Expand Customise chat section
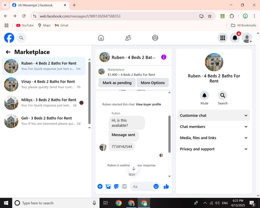 click(214, 115)
